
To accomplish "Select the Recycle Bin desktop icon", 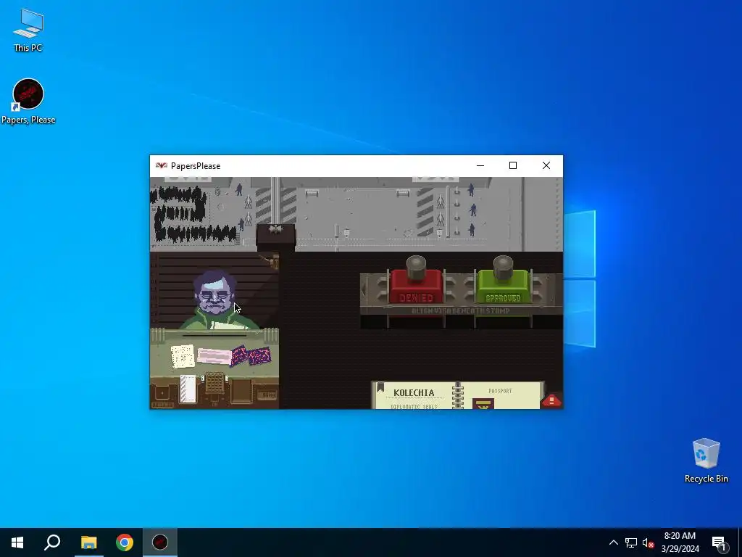I will (706, 461).
